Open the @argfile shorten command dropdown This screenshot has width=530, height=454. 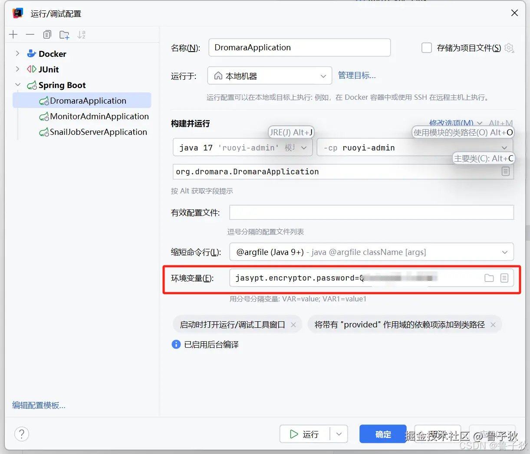(504, 251)
